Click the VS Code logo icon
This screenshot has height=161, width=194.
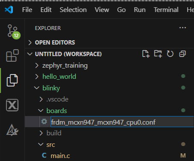click(9, 10)
